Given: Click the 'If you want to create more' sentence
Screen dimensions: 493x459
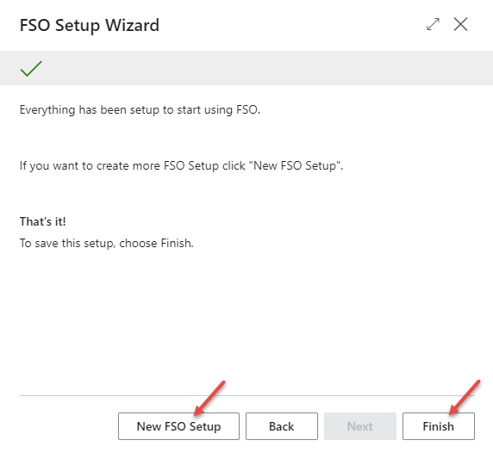Looking at the screenshot, I should 181,165.
